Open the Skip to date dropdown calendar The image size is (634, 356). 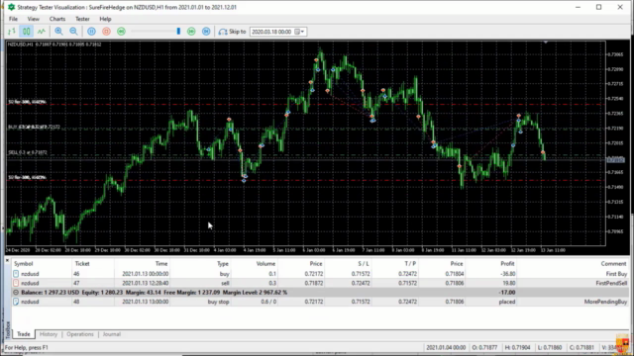pos(299,32)
